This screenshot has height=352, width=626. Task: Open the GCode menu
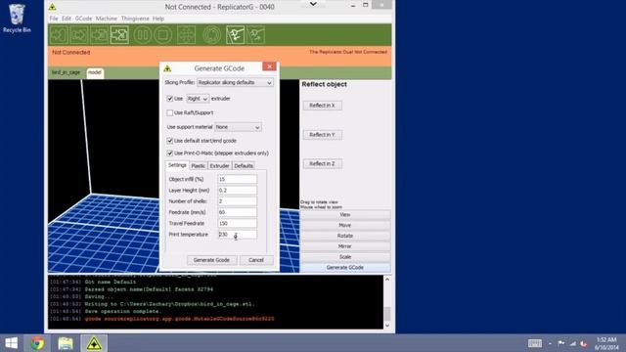coord(83,19)
